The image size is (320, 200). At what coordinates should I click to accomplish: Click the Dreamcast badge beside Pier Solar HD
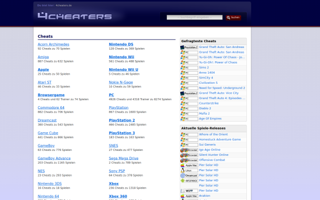click(189, 175)
